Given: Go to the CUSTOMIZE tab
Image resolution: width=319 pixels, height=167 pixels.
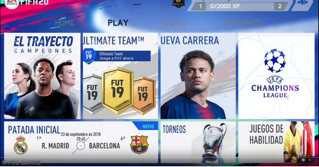Looking at the screenshot, I should point(242,23).
